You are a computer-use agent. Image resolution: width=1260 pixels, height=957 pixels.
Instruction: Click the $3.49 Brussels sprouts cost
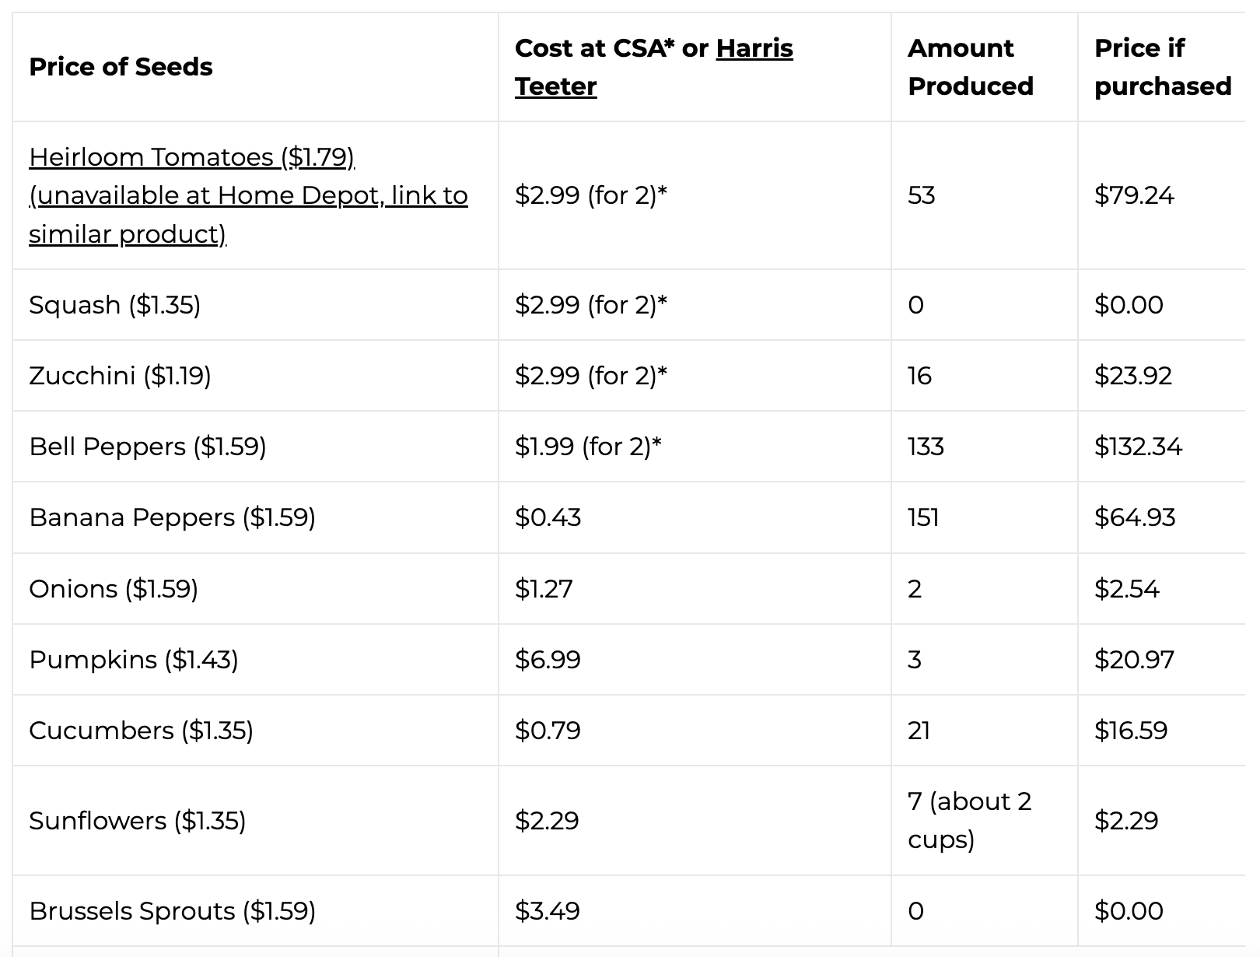coord(548,911)
